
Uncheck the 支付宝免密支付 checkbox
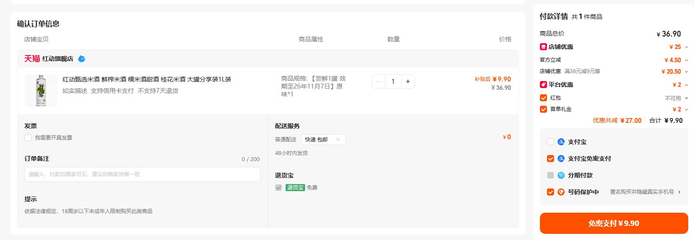(551, 159)
